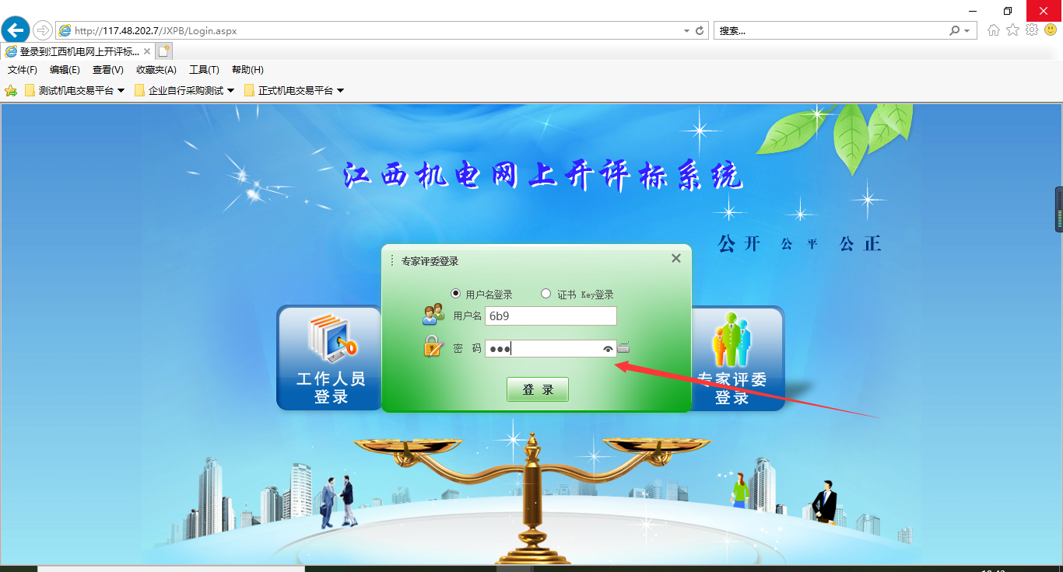Open browser Tools gear icon
Screen dimensions: 1063x572
[1032, 30]
